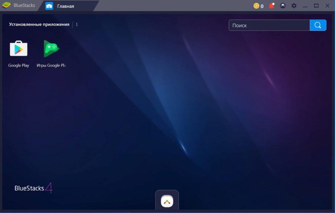The height and width of the screenshot is (213, 335).
Task: Select the Установленные приложения header
Action: pyautogui.click(x=39, y=24)
